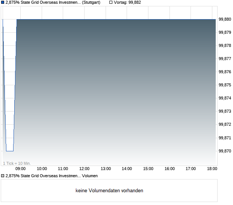
Task: Click the 17:00 time axis label
Action: (191, 169)
